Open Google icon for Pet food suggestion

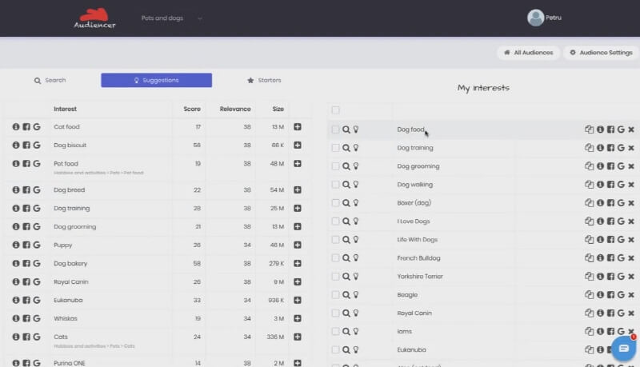coord(37,164)
